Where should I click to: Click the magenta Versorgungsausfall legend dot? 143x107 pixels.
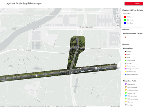[125, 69]
